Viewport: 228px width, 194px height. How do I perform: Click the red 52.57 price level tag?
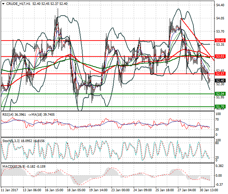(x=220, y=74)
